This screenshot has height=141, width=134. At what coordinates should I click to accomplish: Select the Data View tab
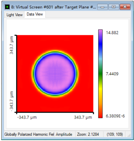[35, 14]
